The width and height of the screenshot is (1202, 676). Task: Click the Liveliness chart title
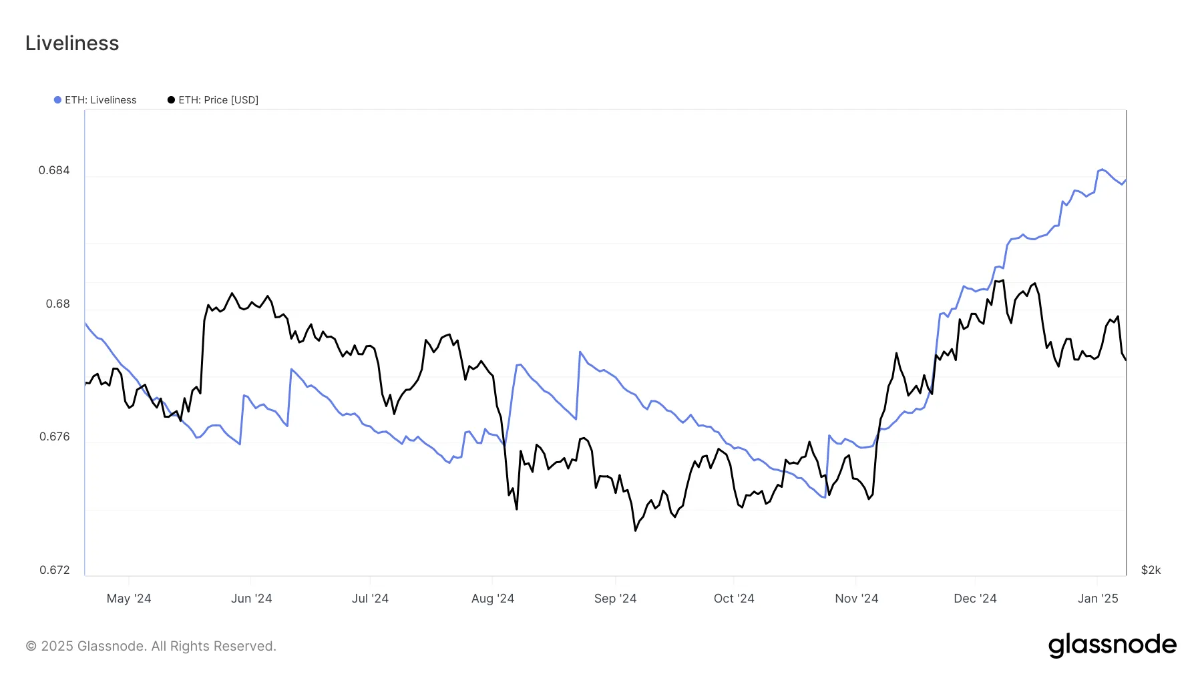72,43
